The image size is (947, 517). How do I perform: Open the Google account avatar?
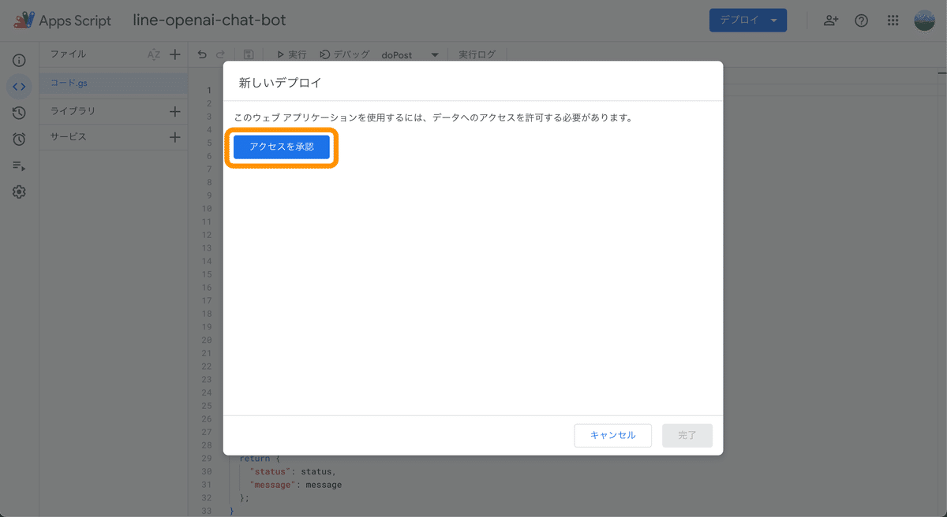click(924, 20)
